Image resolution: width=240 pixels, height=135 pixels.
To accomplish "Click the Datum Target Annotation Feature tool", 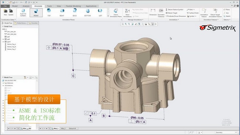I will click(215, 13).
